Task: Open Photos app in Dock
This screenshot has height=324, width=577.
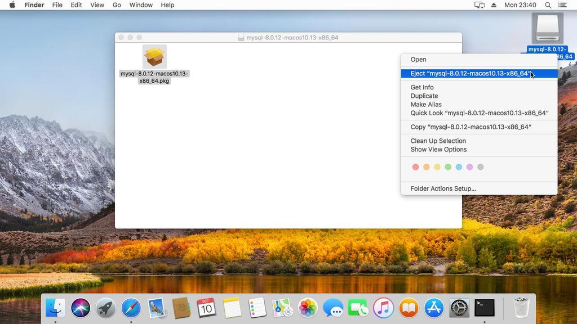Action: tap(308, 308)
